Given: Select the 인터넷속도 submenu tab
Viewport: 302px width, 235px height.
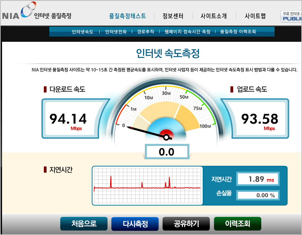Looking at the screenshot, I should [83, 32].
